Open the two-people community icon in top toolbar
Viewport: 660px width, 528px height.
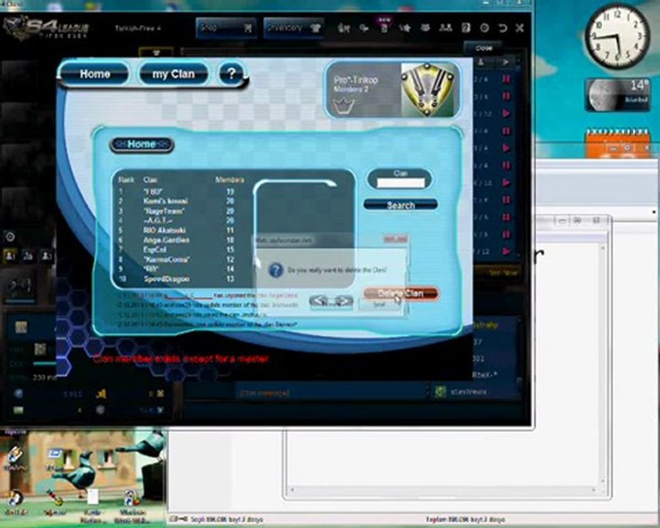(x=445, y=28)
